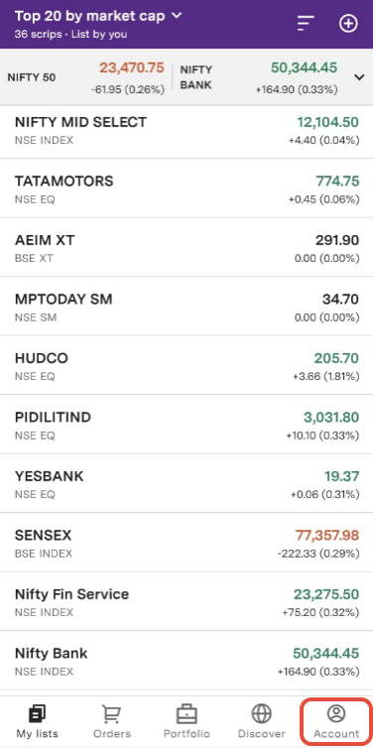Image resolution: width=373 pixels, height=748 pixels.
Task: Open the YESBANK scrip row
Action: pyautogui.click(x=186, y=484)
